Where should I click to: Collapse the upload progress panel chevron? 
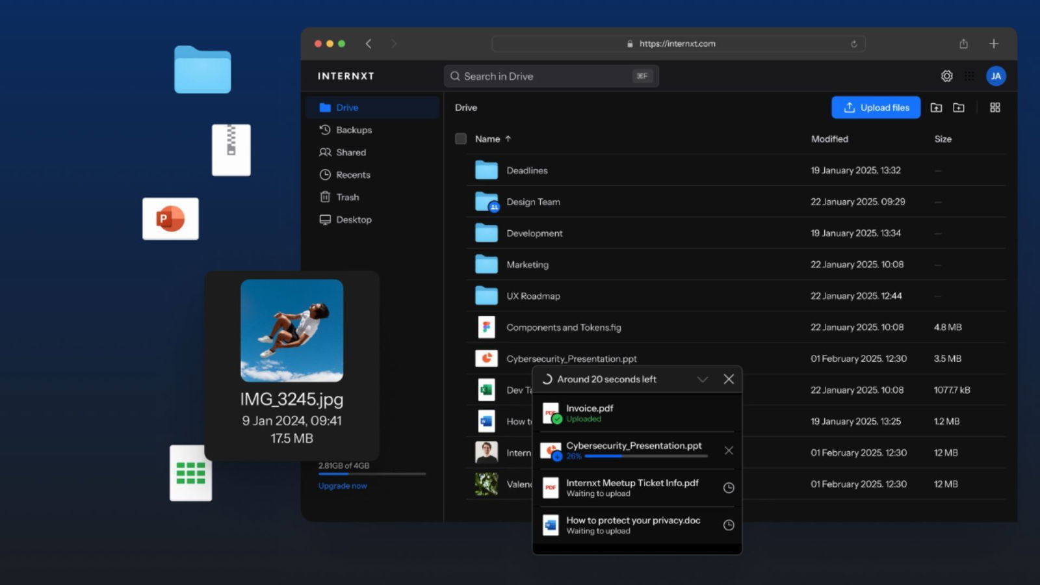point(702,380)
